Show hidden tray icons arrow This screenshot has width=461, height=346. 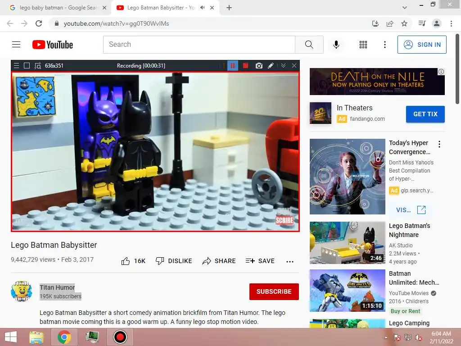[x=386, y=337]
